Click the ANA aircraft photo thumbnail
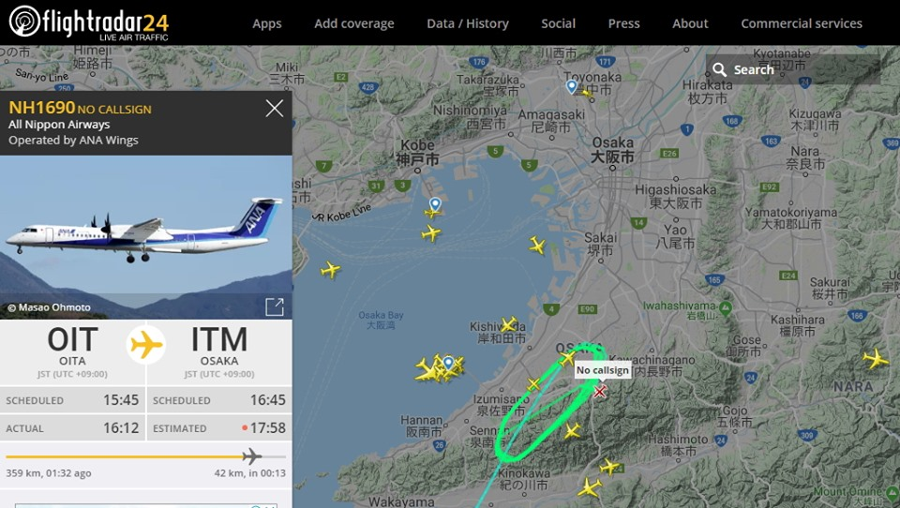Viewport: 900px width, 508px height. [146, 237]
